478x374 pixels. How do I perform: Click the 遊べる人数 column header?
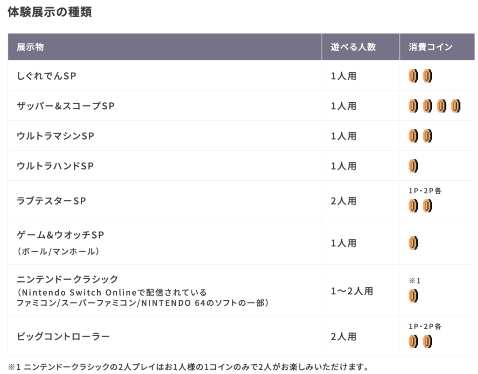click(353, 47)
